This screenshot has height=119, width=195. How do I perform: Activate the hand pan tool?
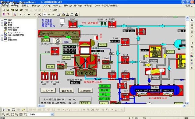25,114
